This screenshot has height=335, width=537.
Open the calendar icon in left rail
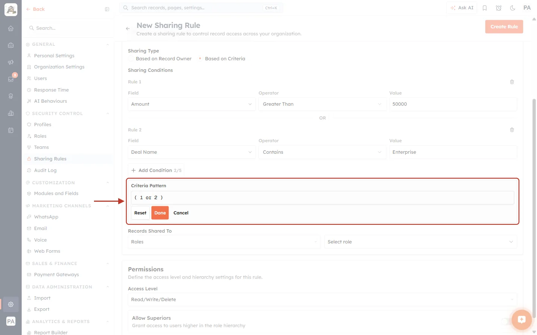click(11, 130)
